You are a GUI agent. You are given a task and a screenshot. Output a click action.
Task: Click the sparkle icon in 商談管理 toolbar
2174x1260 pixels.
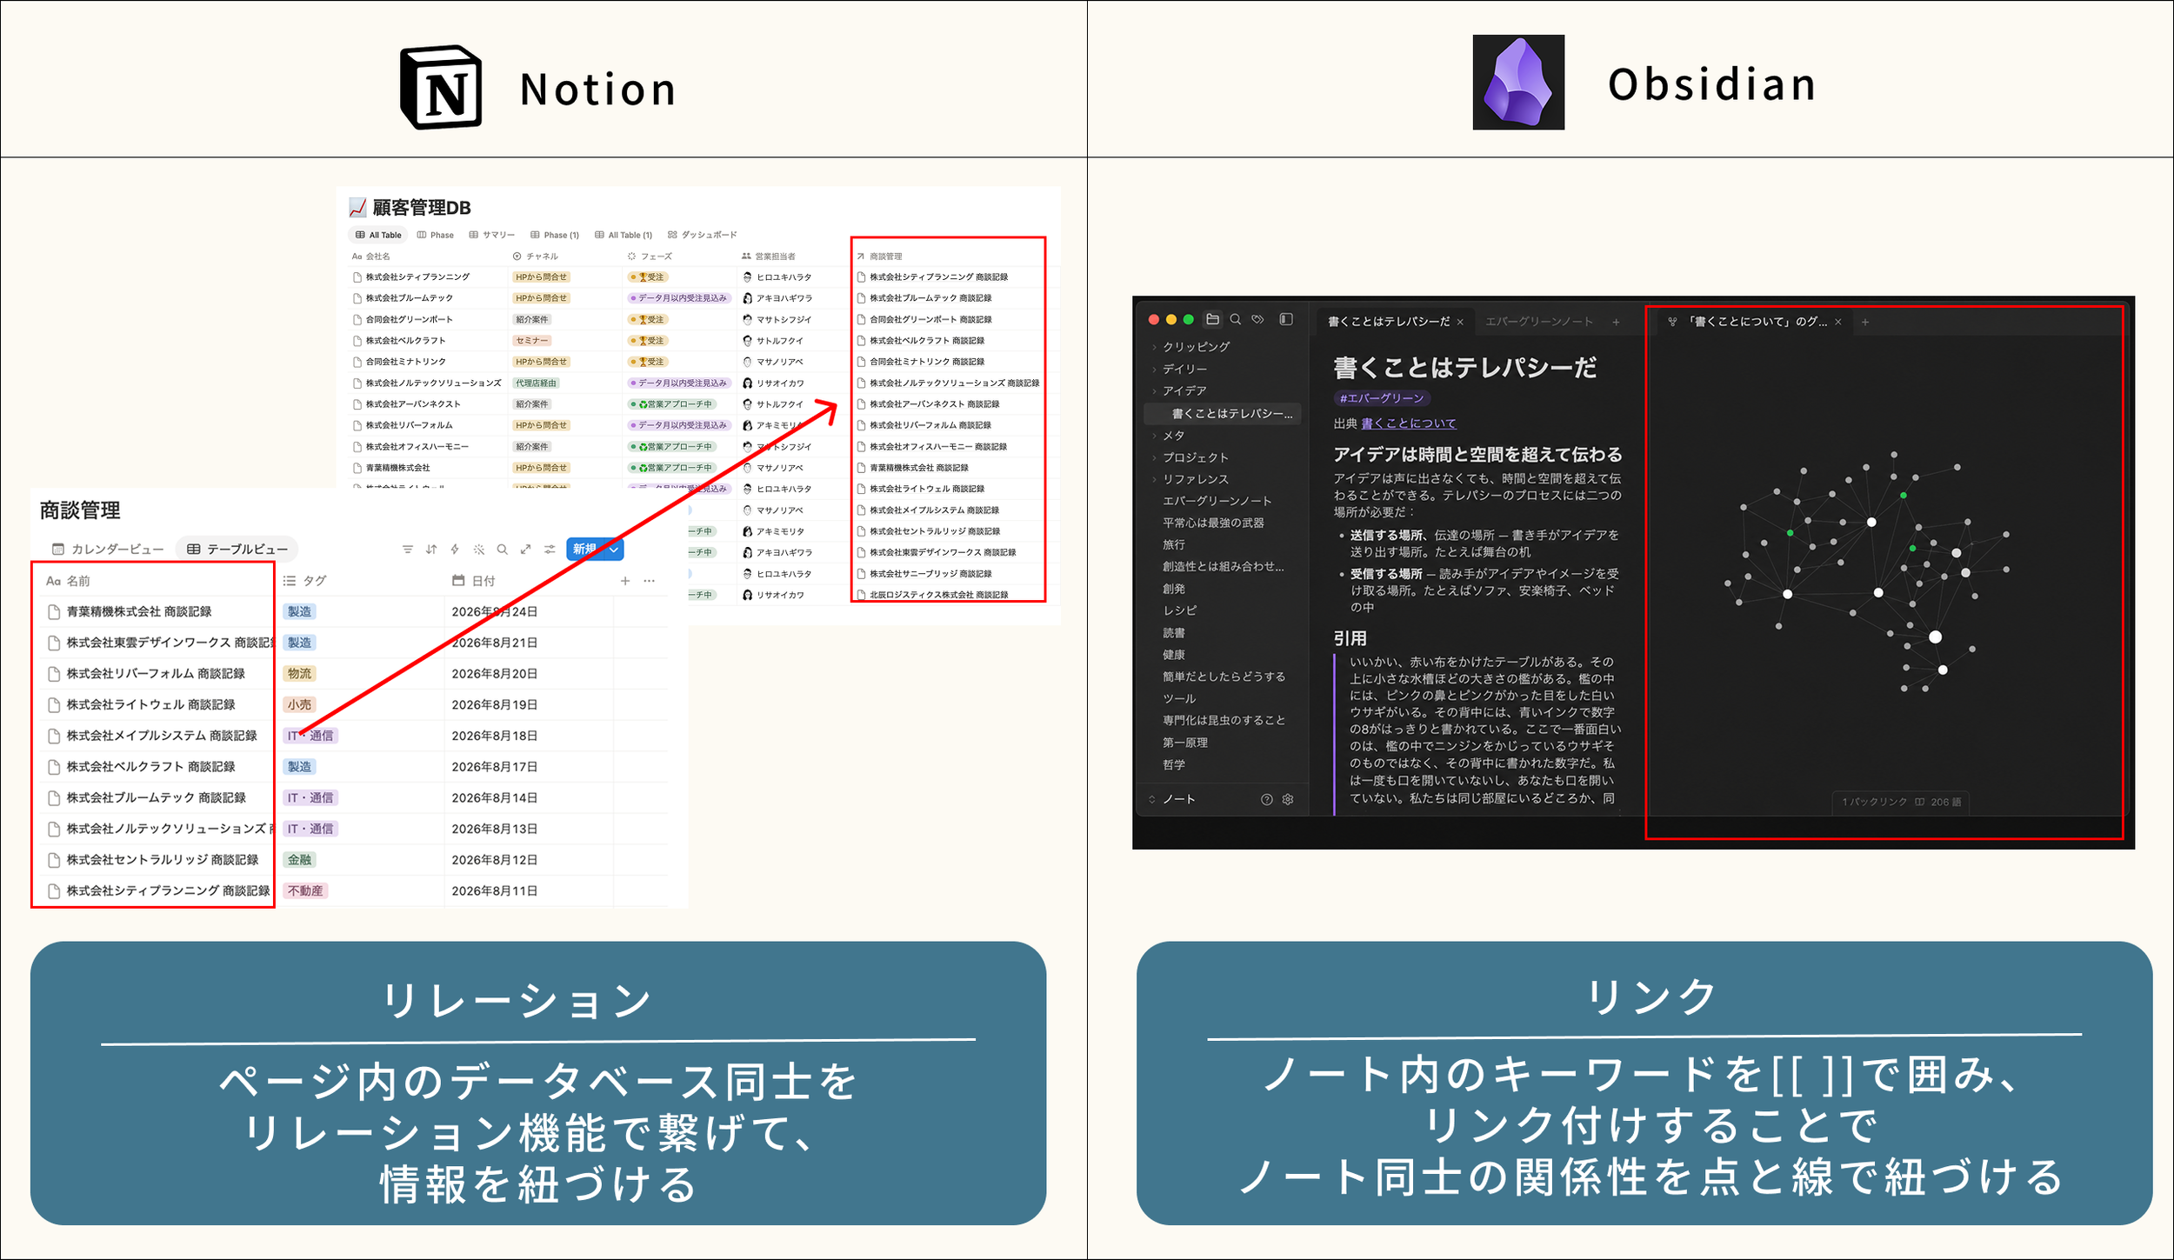coord(479,550)
